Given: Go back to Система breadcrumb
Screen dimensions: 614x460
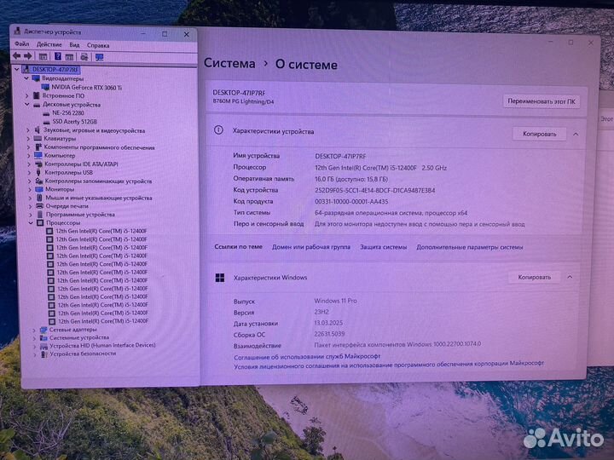Looking at the screenshot, I should pos(229,63).
